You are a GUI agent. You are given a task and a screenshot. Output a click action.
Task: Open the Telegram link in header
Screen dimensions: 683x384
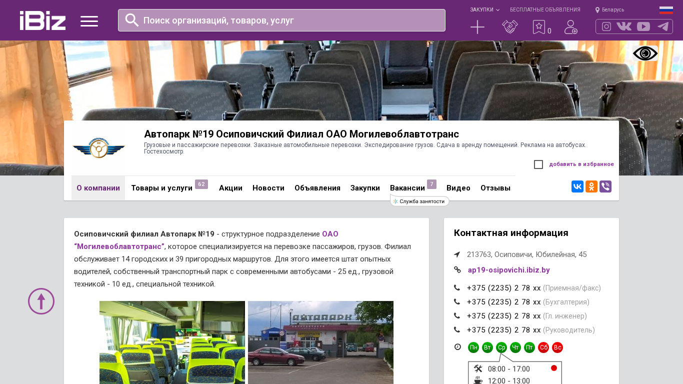pos(663,26)
